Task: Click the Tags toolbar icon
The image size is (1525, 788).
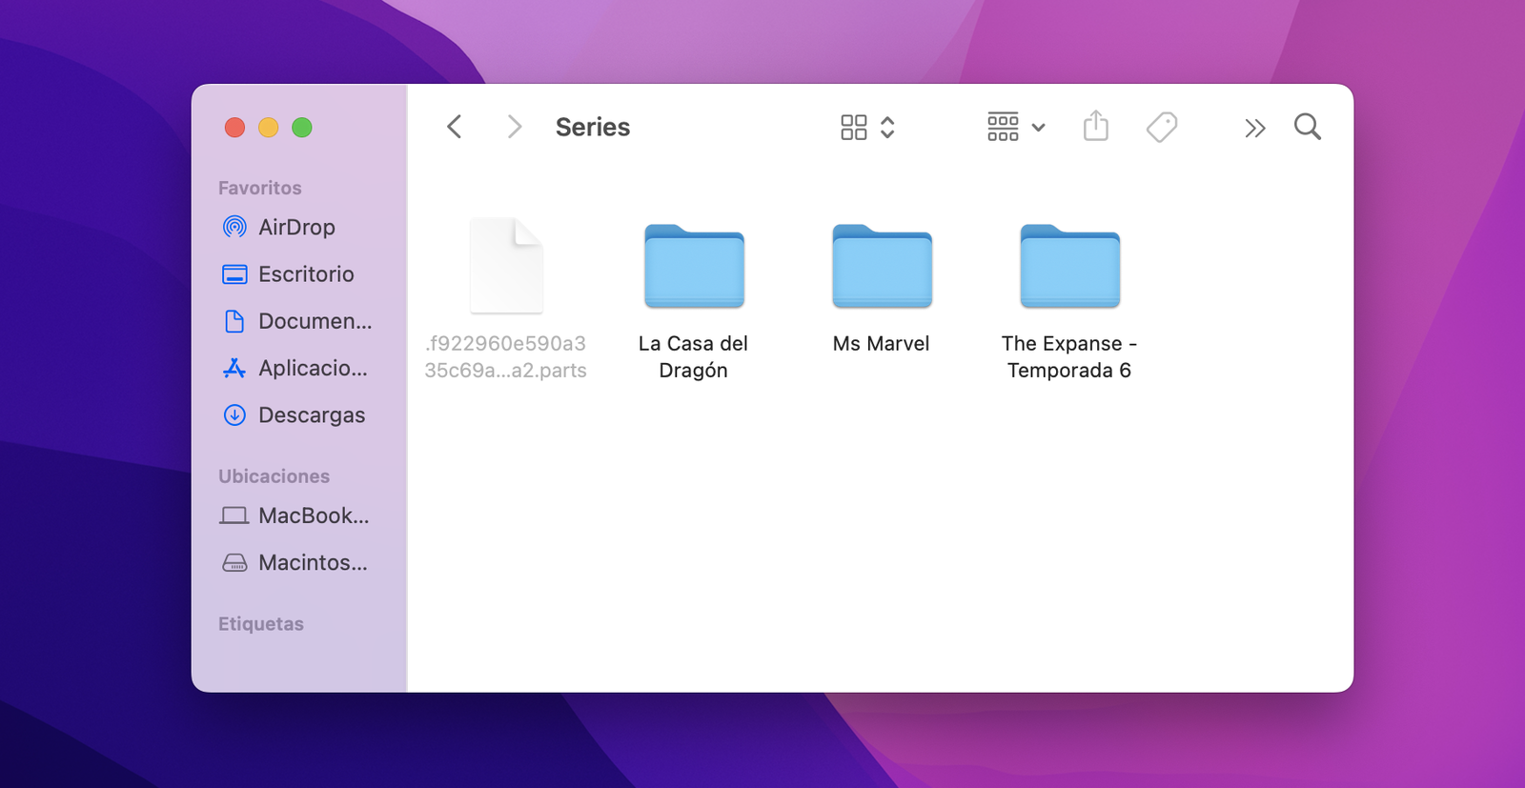Action: tap(1162, 127)
